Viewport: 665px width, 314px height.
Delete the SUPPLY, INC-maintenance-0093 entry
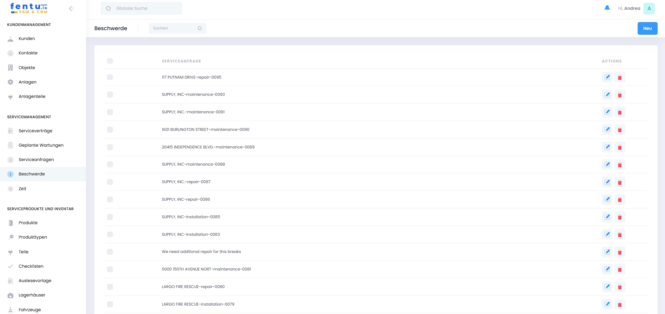(620, 95)
